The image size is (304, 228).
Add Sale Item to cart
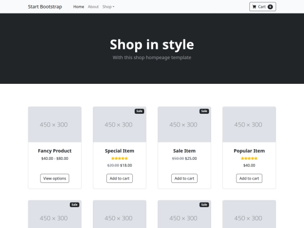185,178
